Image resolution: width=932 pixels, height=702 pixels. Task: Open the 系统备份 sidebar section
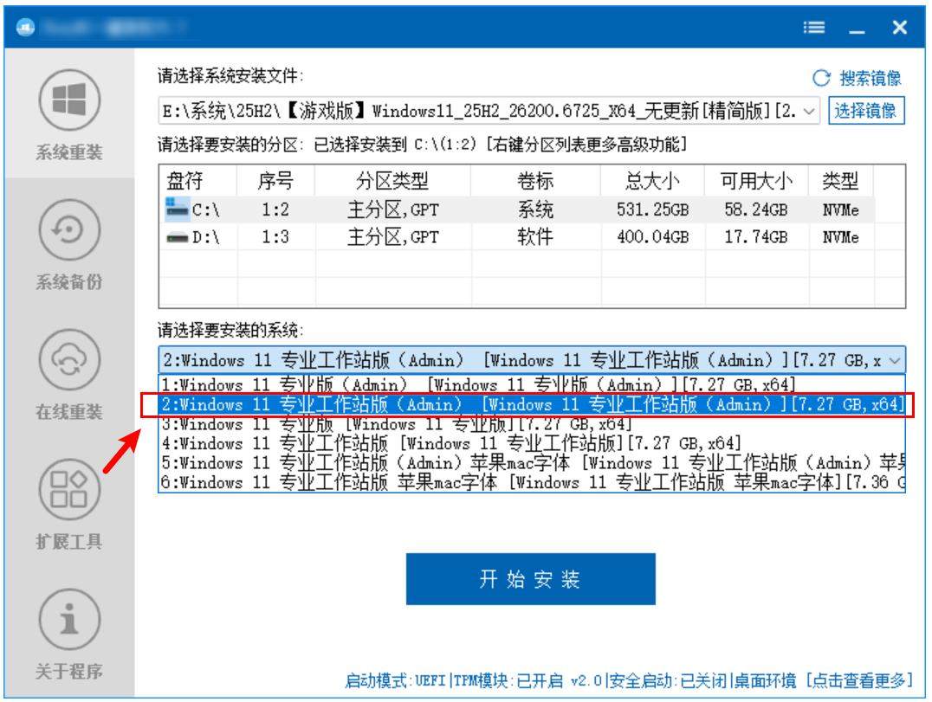pos(69,245)
